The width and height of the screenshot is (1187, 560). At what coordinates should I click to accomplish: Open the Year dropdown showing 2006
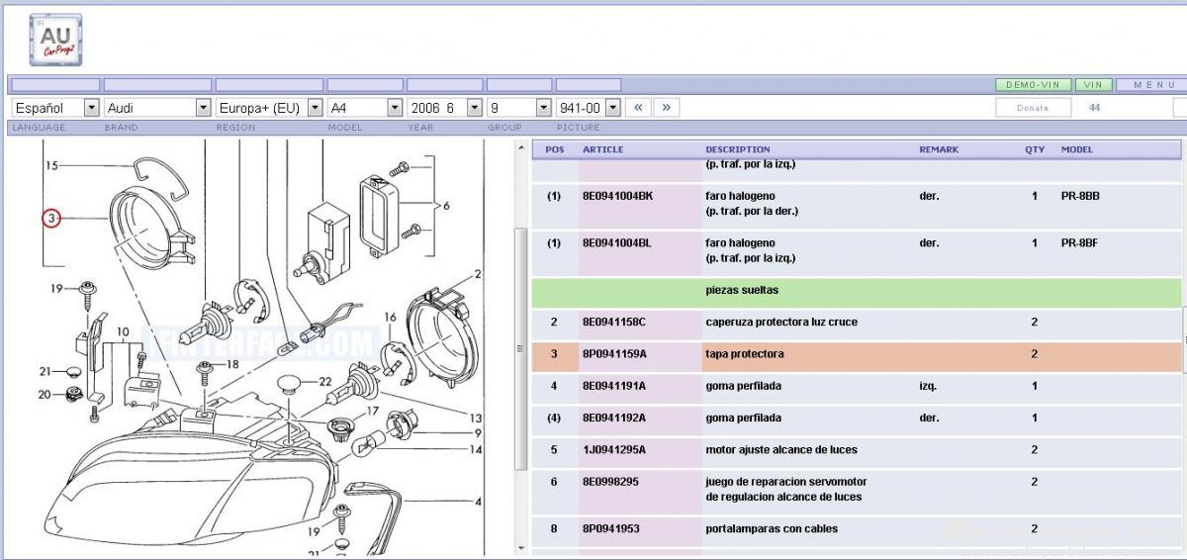445,107
